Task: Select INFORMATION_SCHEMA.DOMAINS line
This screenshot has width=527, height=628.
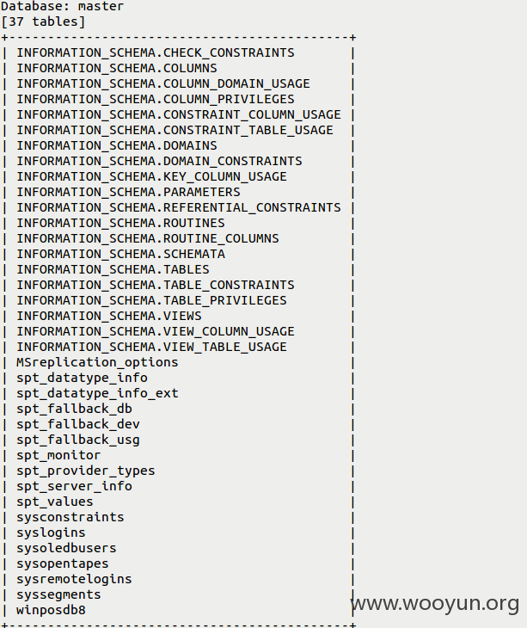Action: point(116,145)
